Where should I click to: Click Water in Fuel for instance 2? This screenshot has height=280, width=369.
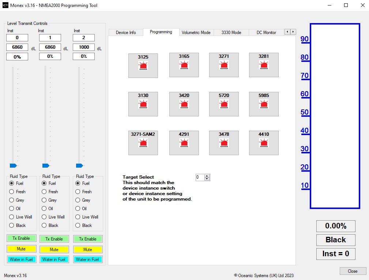[x=87, y=259]
